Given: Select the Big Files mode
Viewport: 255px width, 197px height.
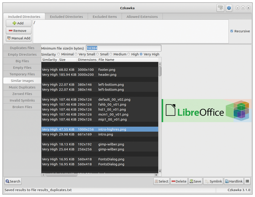Looking at the screenshot, I should [22, 61].
